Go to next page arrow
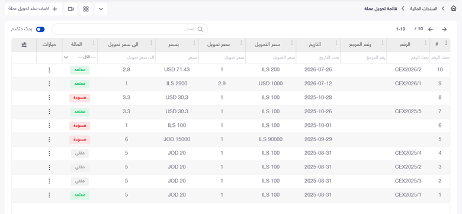462x214 pixels. pos(444,29)
